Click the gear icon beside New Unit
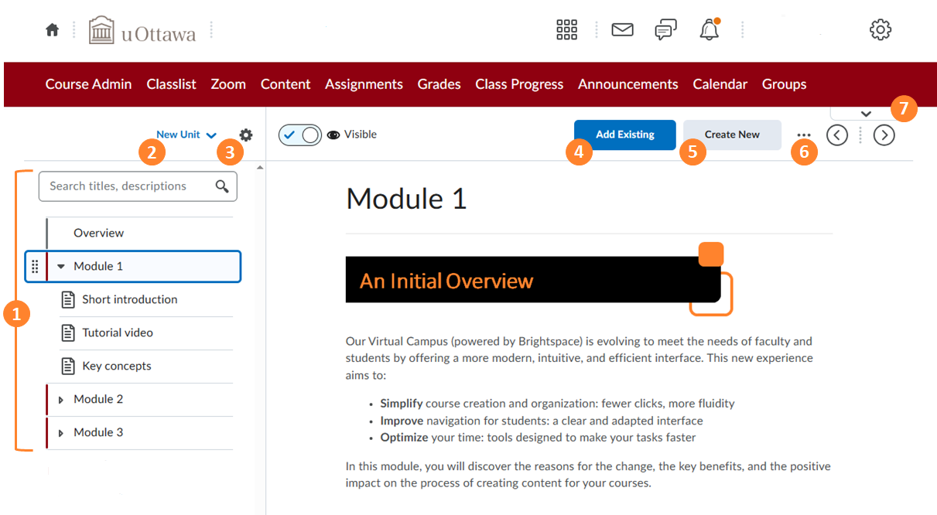 (246, 135)
